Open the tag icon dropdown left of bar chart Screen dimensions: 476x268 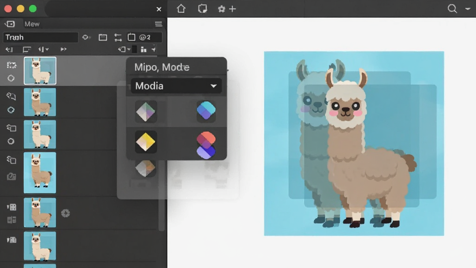pyautogui.click(x=124, y=49)
